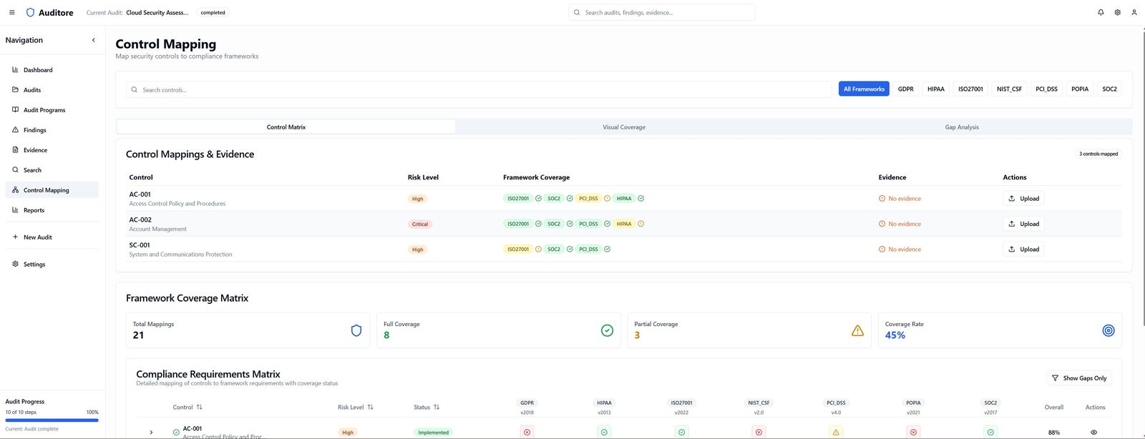Viewport: 1145px width, 439px height.
Task: Click the POPIA gap icon for AC-001
Action: pos(913,433)
